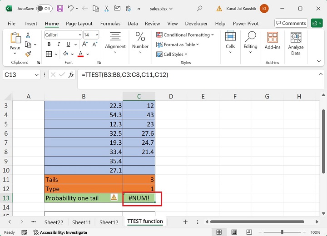Click the Cut scissors icon
327x236 pixels.
click(28, 35)
